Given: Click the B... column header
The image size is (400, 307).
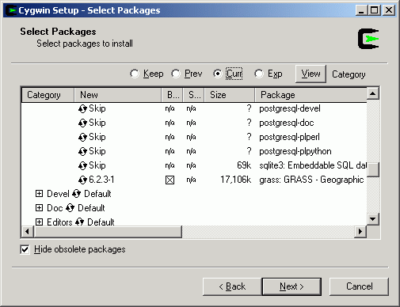Looking at the screenshot, I should [x=173, y=95].
